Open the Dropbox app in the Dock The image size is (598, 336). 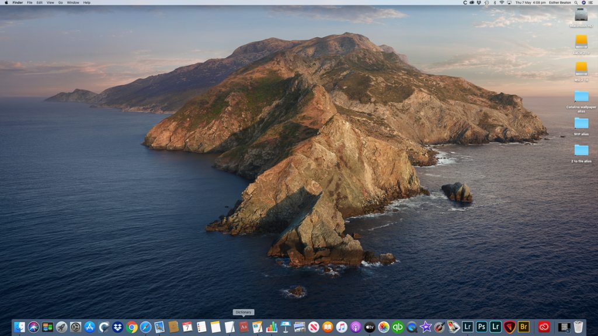point(118,327)
